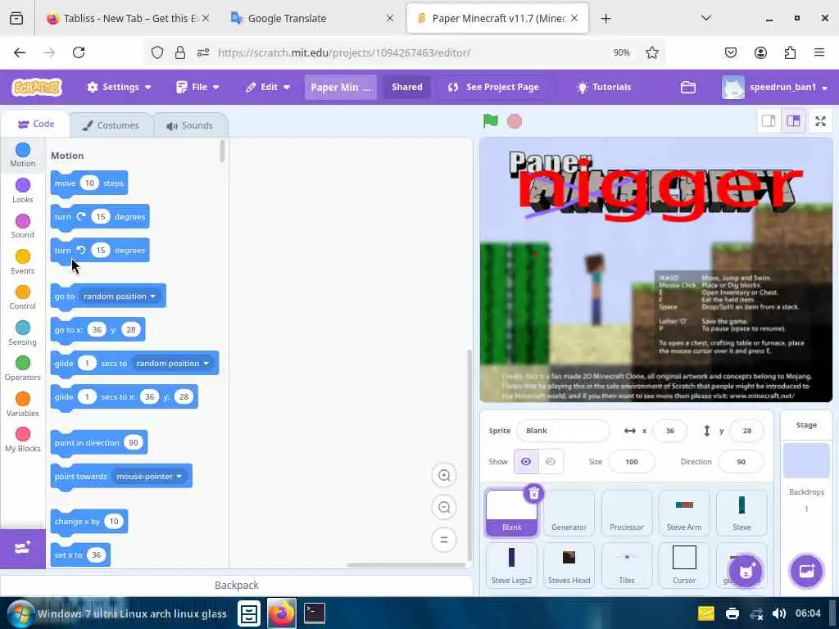Open the taskbar terminal icon
Screen dimensions: 839x629
pyautogui.click(x=315, y=613)
